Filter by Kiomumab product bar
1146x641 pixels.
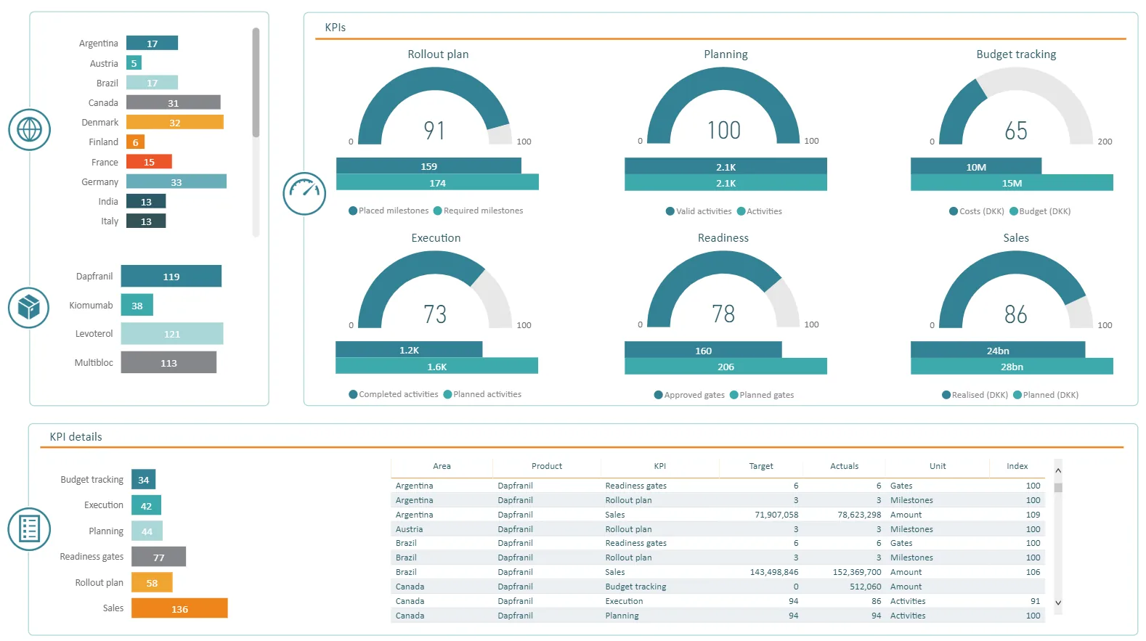tap(137, 305)
